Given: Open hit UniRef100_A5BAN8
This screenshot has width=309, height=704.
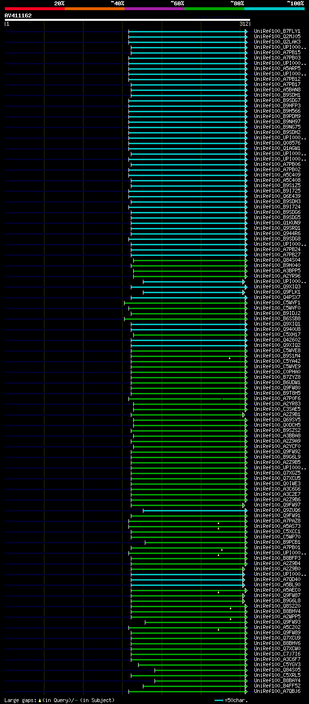Looking at the screenshot, I should tap(277, 90).
